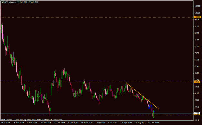This screenshot has width=202, height=125.
Task: Click the white 2.566 current price tag
Action: (197, 113)
